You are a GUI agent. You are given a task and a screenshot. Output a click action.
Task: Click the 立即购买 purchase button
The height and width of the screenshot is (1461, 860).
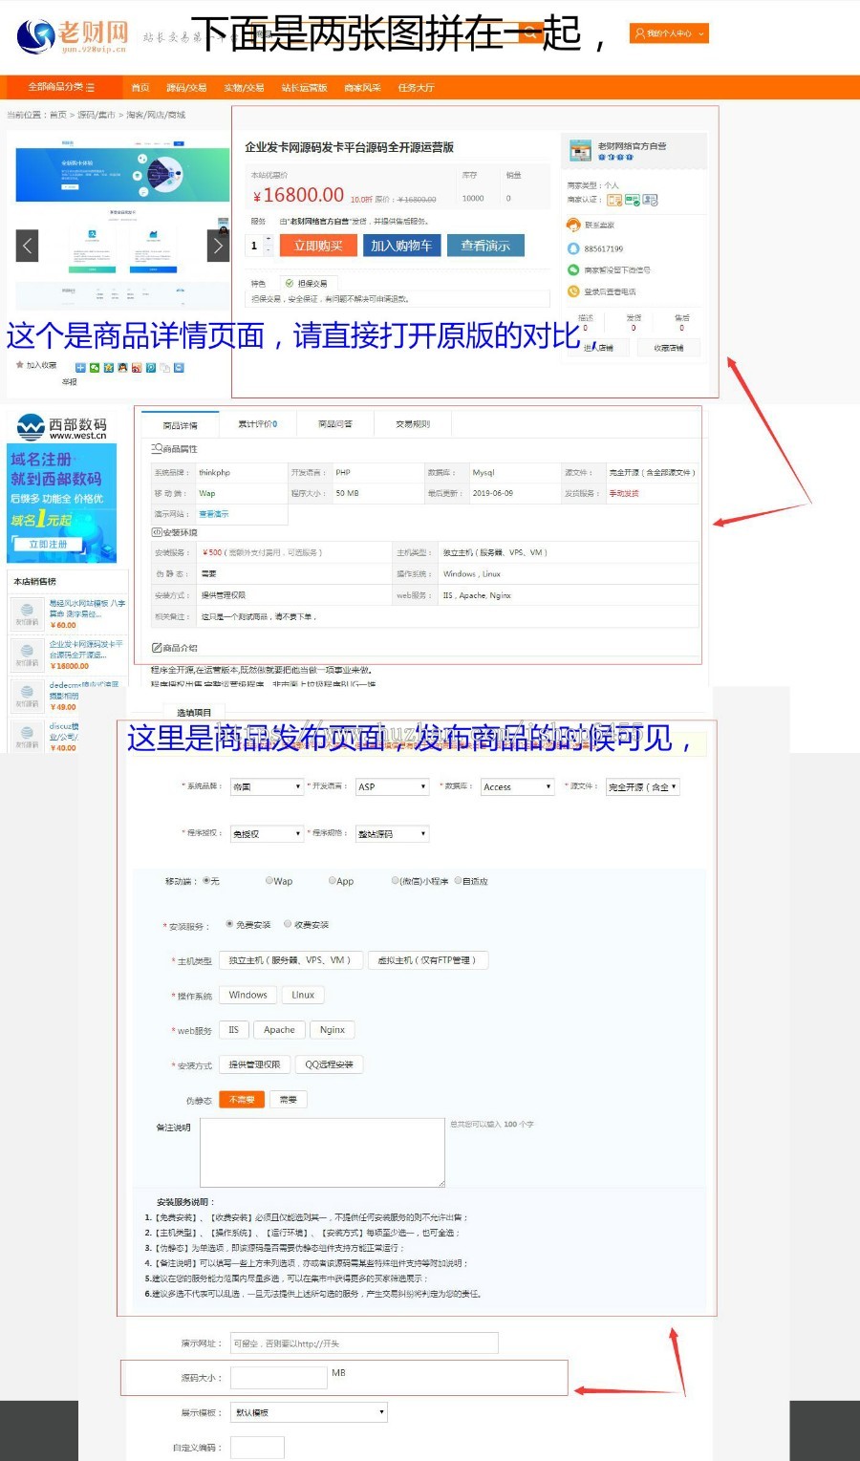click(x=317, y=245)
